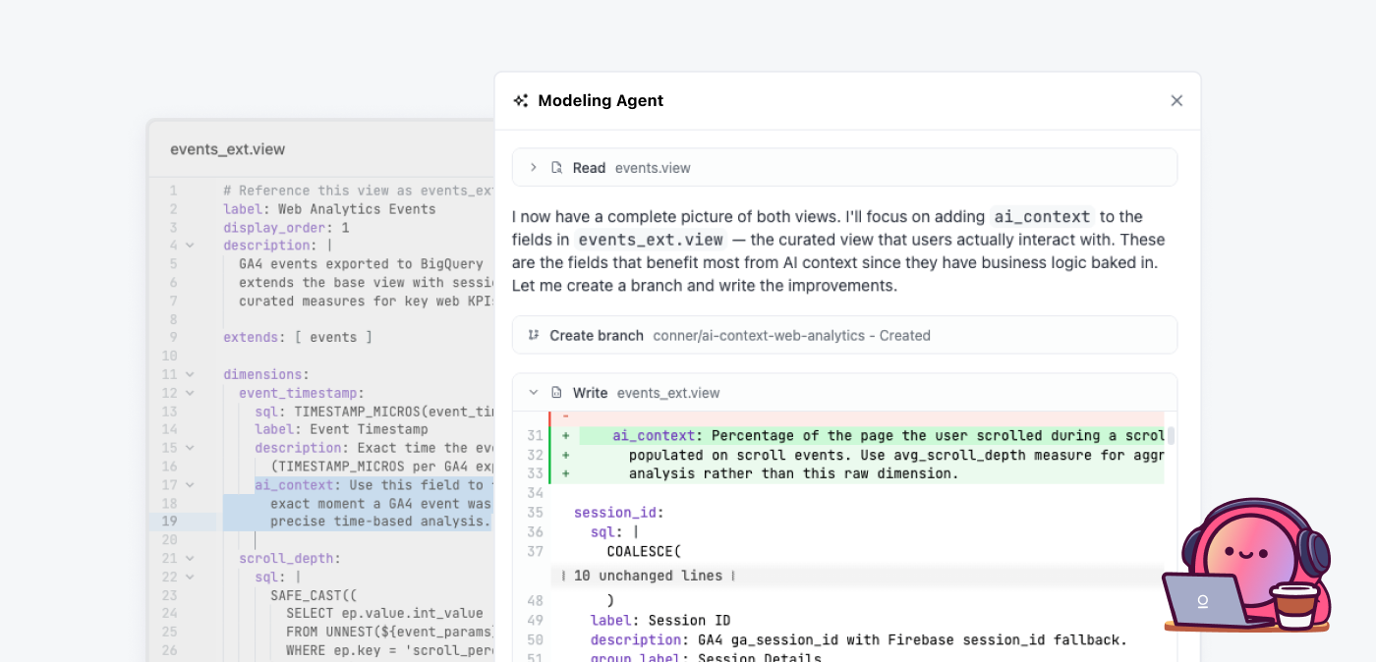Click the 'SAFE_CAST((' line in the editor
This screenshot has height=662, width=1376.
(314, 595)
